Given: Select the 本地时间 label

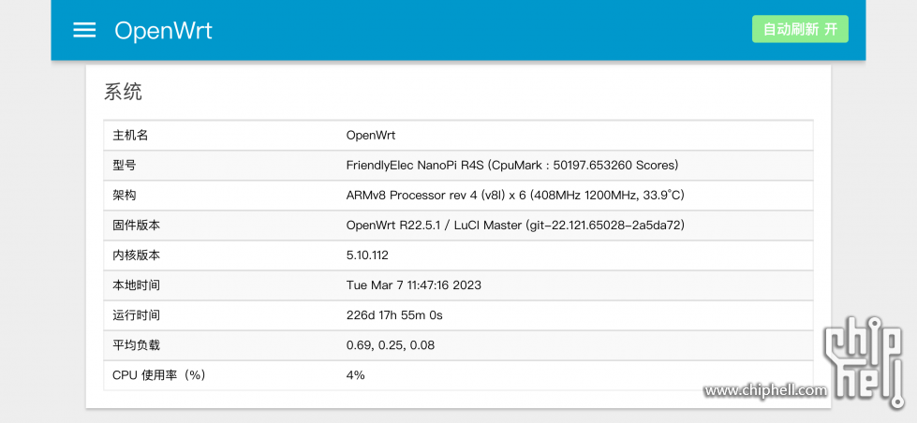Looking at the screenshot, I should pos(136,285).
